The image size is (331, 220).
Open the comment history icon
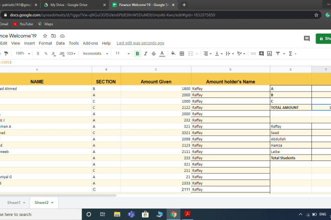point(306,38)
